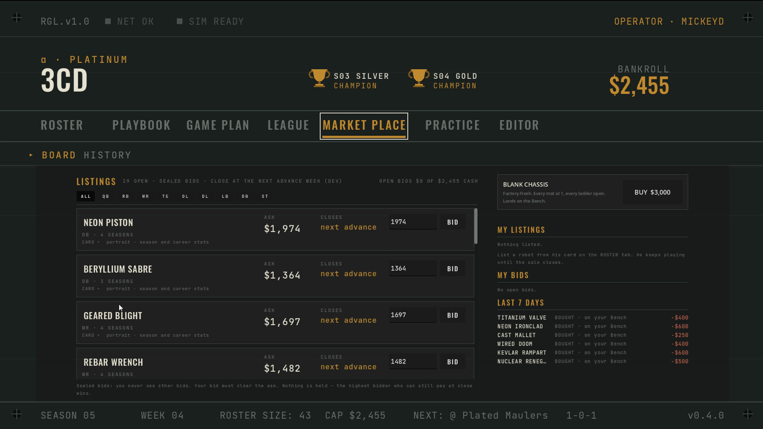Select the Board sub-tab
763x429 pixels.
tap(59, 155)
